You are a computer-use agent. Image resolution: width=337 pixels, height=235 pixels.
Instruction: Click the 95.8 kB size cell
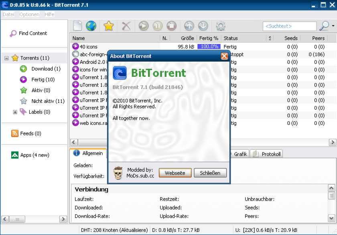(186, 47)
